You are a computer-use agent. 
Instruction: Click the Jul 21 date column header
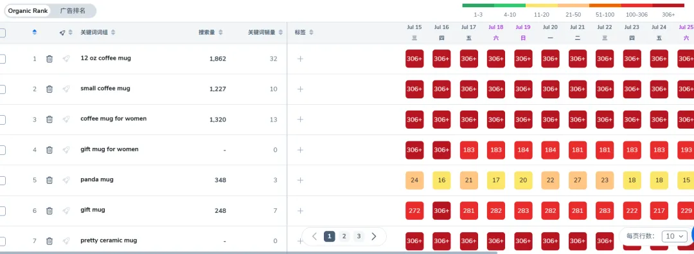pyautogui.click(x=577, y=27)
